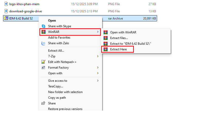206x137 pixels.
Task: Expand the 7-Zip submenu arrow
Action: coord(98,56)
